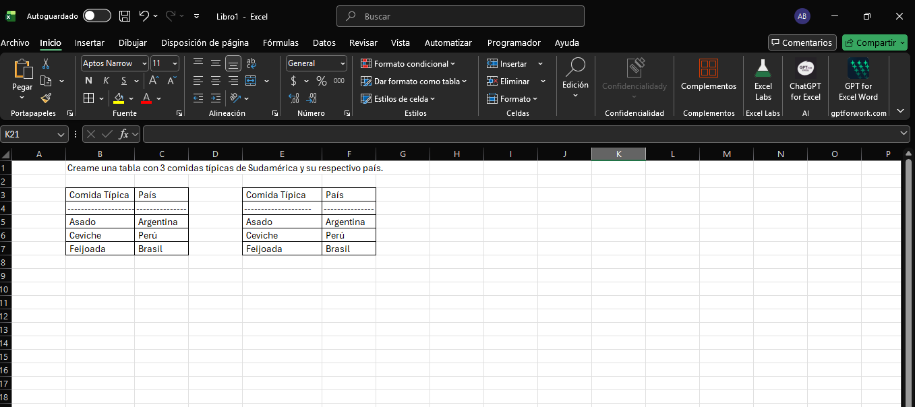Click the Comentarios button
Viewport: 915px width, 407px height.
pos(802,42)
